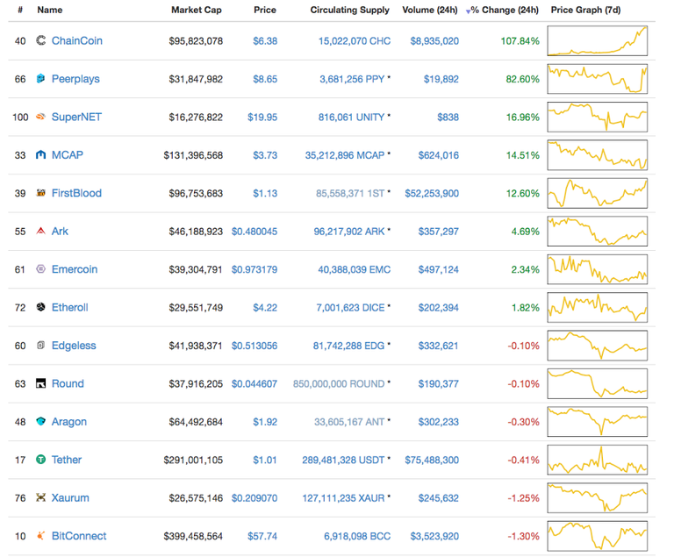
Task: Click the Emercoin logo icon
Action: click(41, 269)
